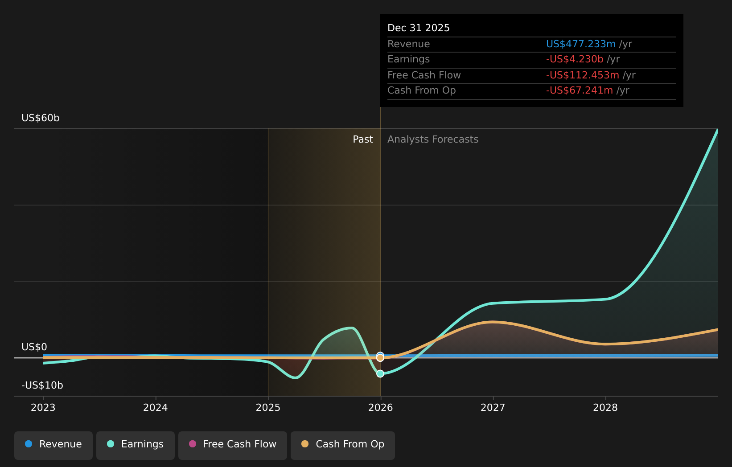Click the US$60b y-axis label
Screen dimensions: 732x467
coord(41,118)
